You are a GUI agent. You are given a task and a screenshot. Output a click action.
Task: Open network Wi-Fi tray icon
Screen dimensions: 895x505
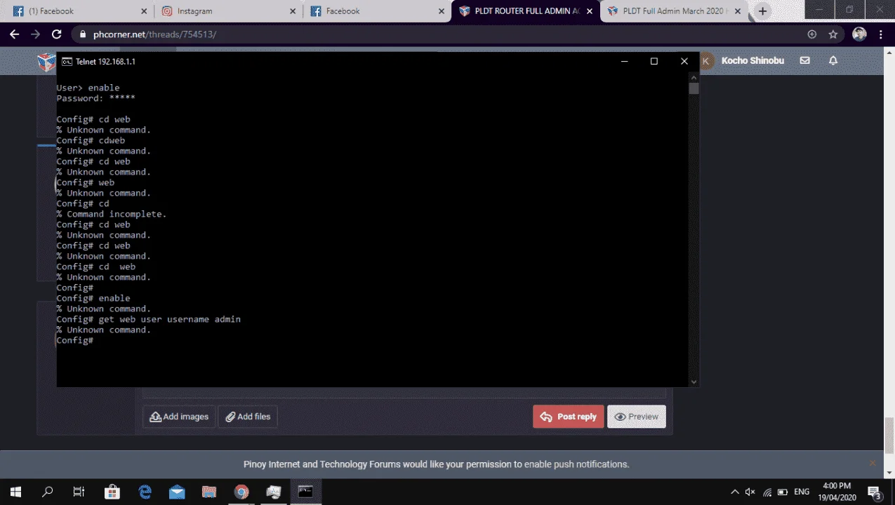tap(767, 492)
